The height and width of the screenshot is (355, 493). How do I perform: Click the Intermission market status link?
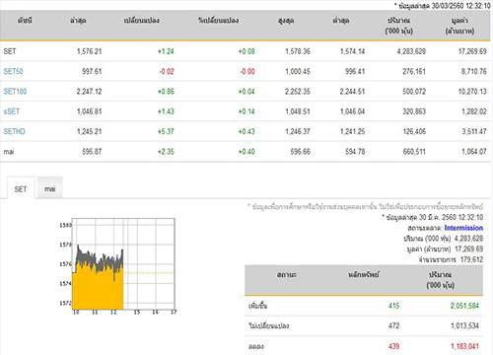click(x=463, y=228)
